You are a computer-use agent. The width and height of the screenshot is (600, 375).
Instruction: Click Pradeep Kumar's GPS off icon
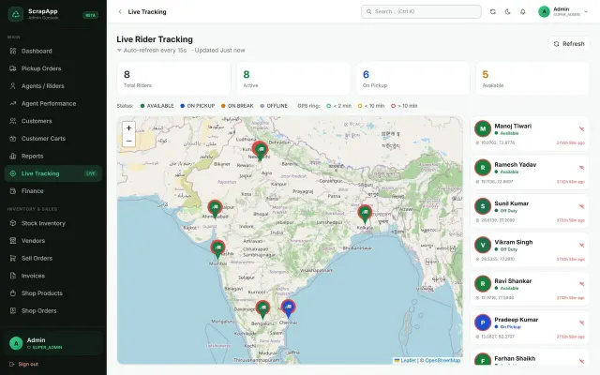[581, 322]
